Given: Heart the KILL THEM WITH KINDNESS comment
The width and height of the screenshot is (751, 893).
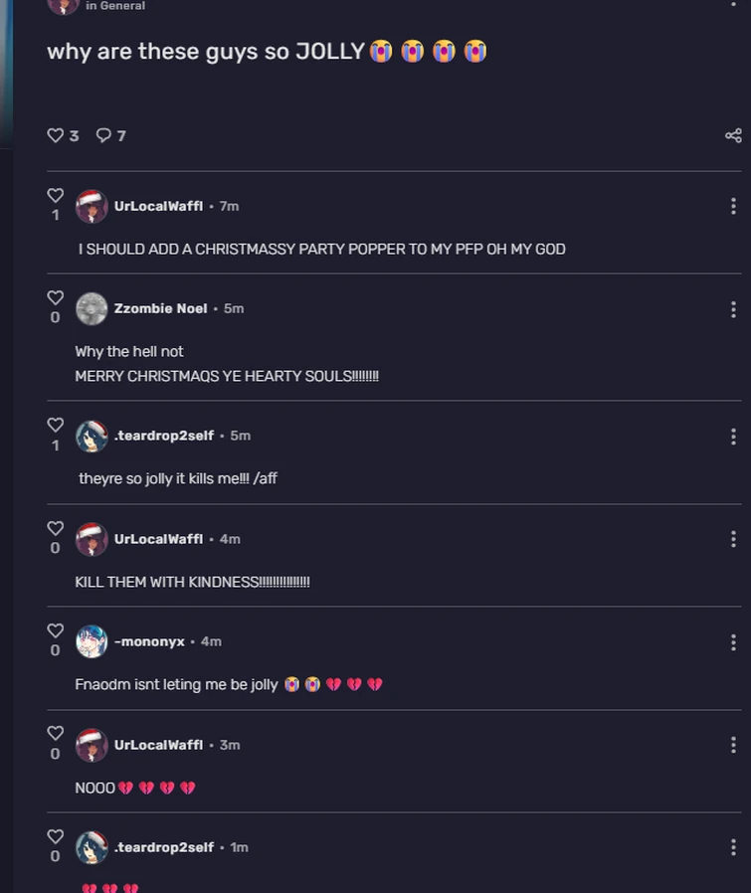Looking at the screenshot, I should (56, 528).
